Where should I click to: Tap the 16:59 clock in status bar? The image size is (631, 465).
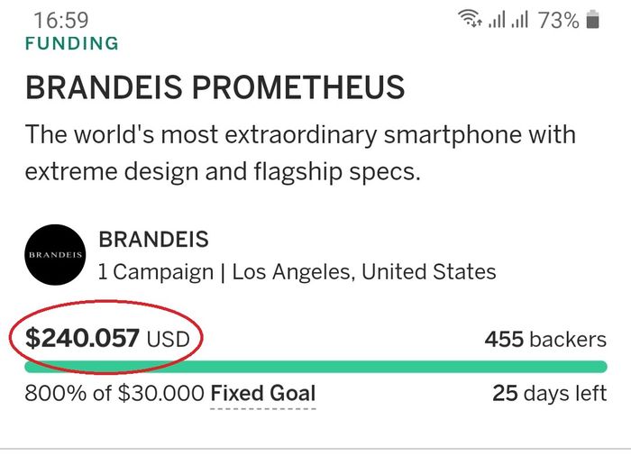pos(61,20)
